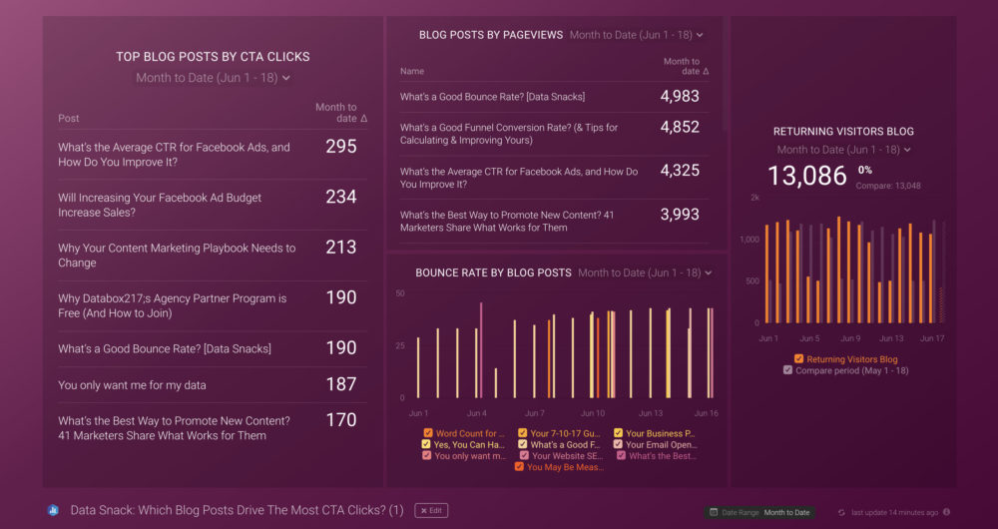Click the Databox logo icon in footer
The width and height of the screenshot is (998, 529).
coord(53,510)
